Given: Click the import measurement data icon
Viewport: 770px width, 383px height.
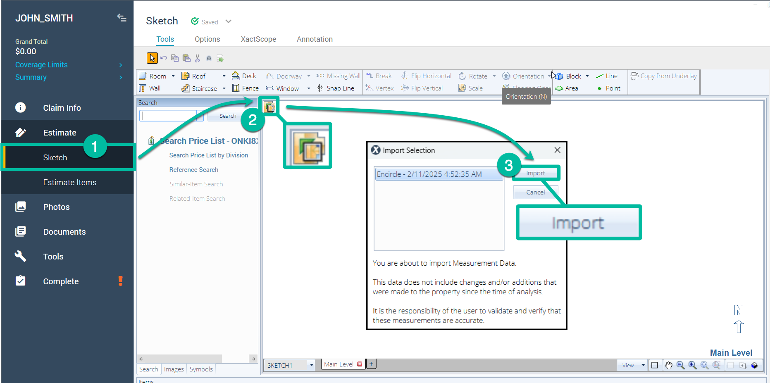Looking at the screenshot, I should click(x=270, y=107).
